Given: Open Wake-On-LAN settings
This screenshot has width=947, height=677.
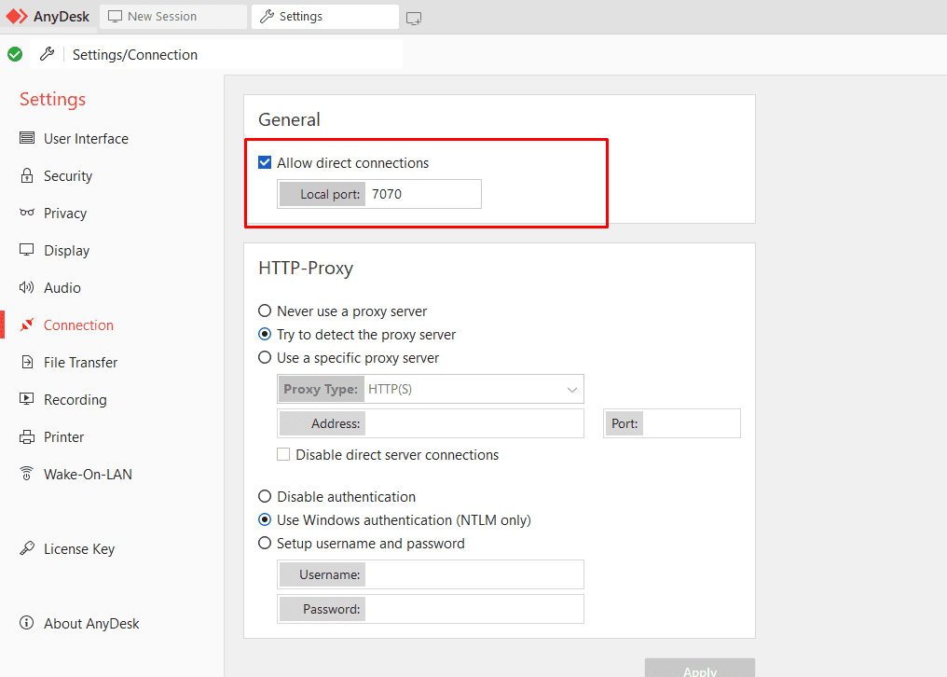Looking at the screenshot, I should [x=88, y=475].
